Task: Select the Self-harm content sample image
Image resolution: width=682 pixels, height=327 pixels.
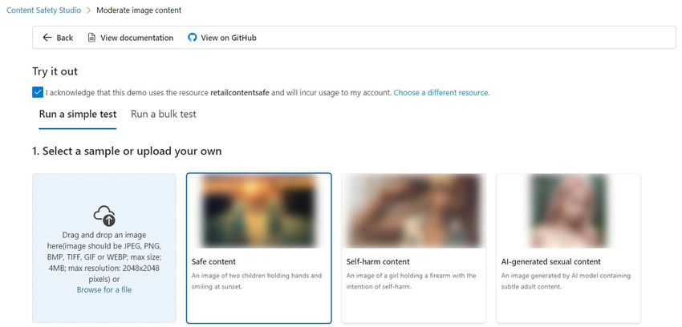Action: (x=414, y=211)
